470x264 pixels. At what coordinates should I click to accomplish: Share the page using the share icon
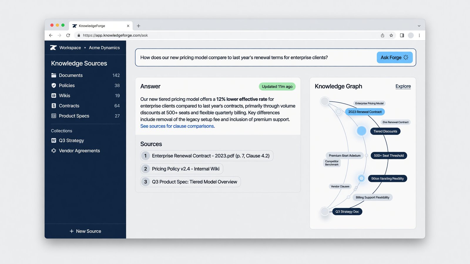(382, 35)
